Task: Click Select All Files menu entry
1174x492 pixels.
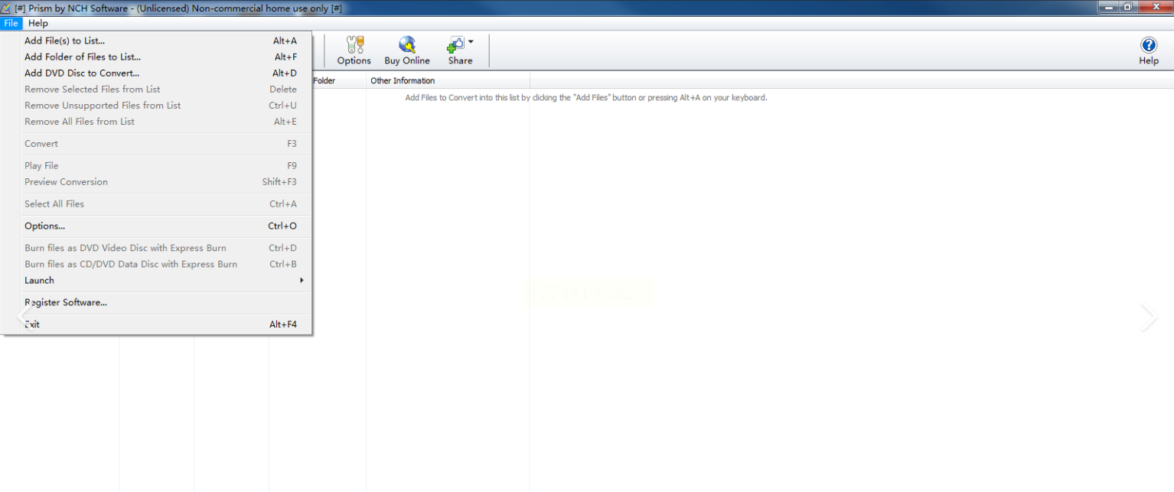Action: (157, 204)
